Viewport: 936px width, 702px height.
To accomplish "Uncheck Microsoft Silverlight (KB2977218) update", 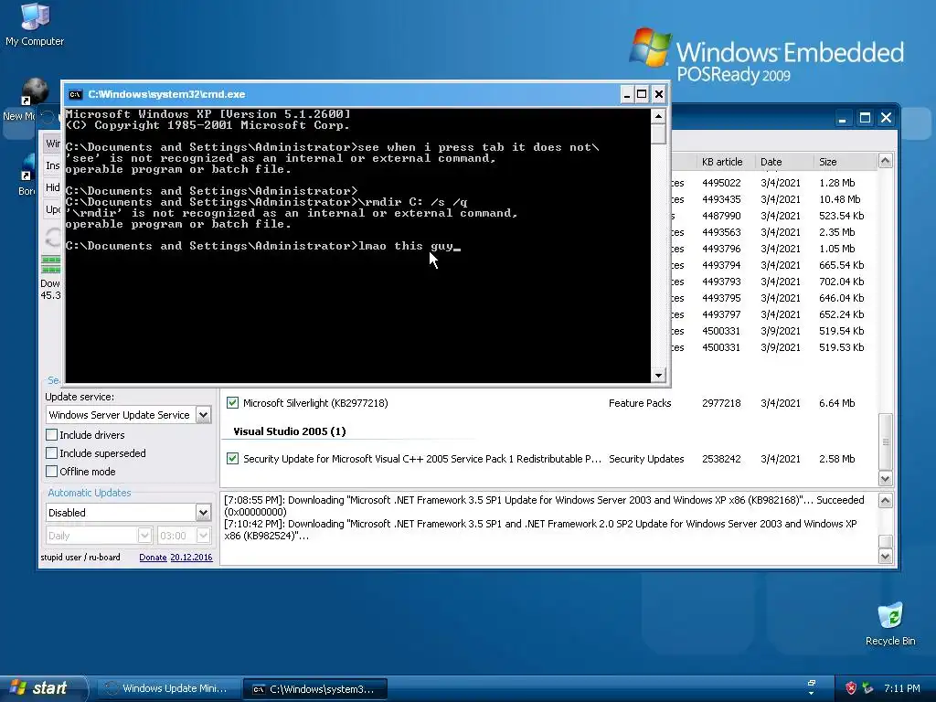I will click(233, 403).
